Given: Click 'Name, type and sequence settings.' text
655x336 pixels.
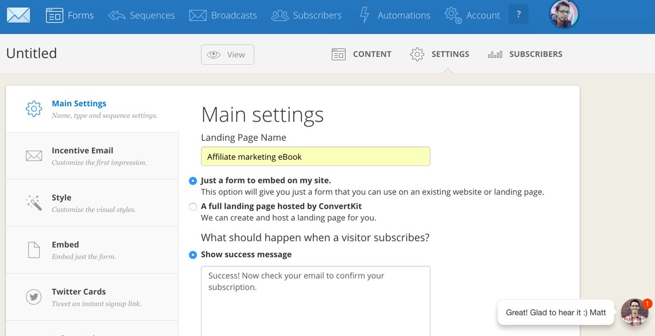Looking at the screenshot, I should (105, 116).
